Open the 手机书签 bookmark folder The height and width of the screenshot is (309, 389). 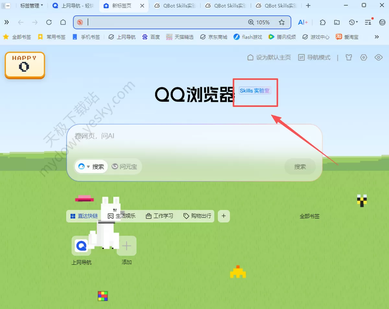click(x=86, y=37)
